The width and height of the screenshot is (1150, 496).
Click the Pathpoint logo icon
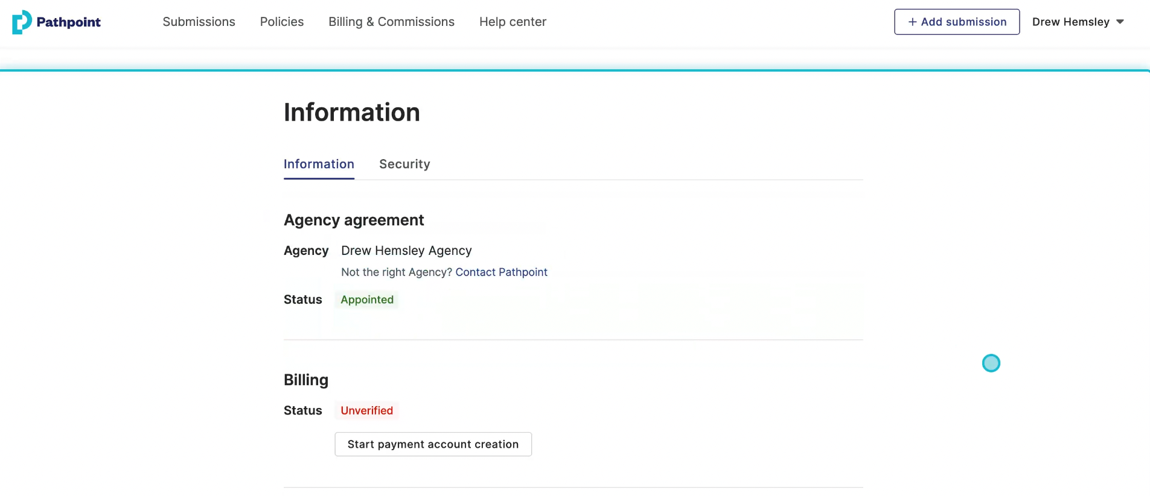coord(22,22)
